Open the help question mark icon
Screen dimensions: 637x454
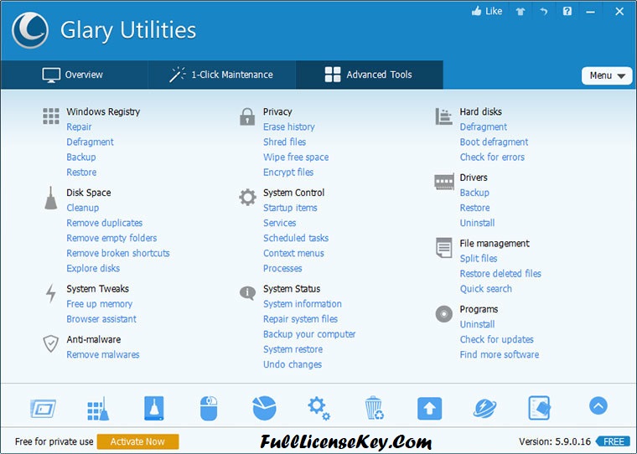pos(567,12)
